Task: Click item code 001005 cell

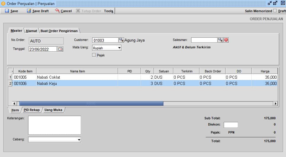Action: (25, 77)
